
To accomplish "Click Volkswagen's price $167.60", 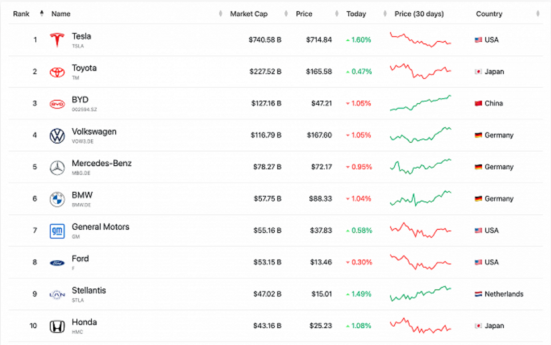I will click(320, 135).
